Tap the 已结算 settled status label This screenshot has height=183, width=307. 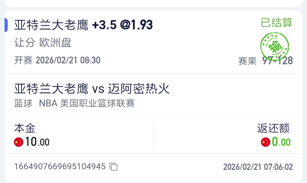(277, 22)
